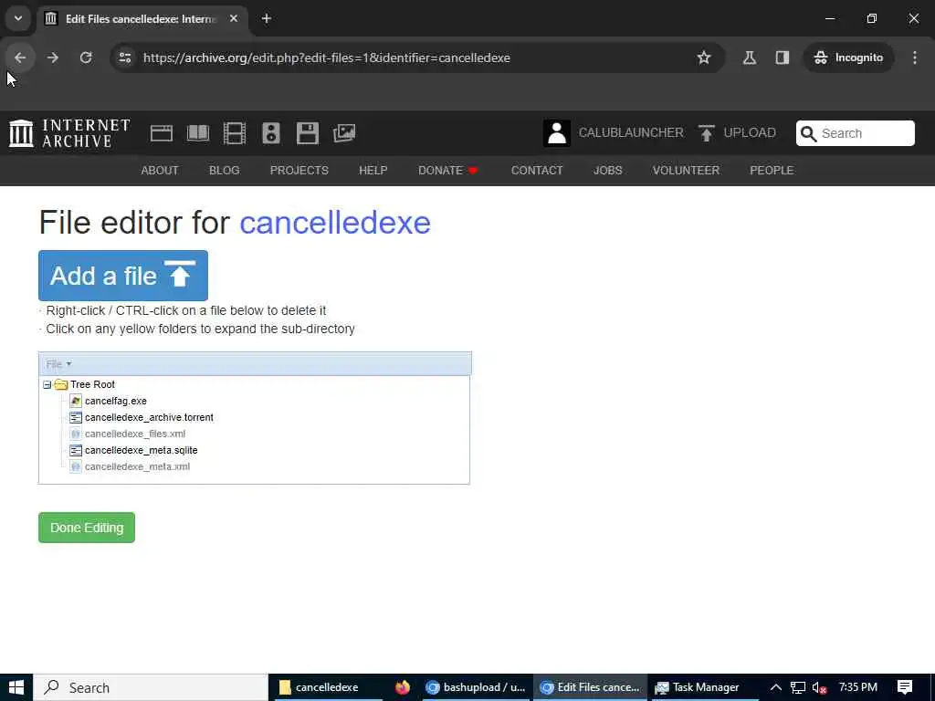Screen dimensions: 935x701
Task: View site information icon in address bar
Action: pos(125,58)
